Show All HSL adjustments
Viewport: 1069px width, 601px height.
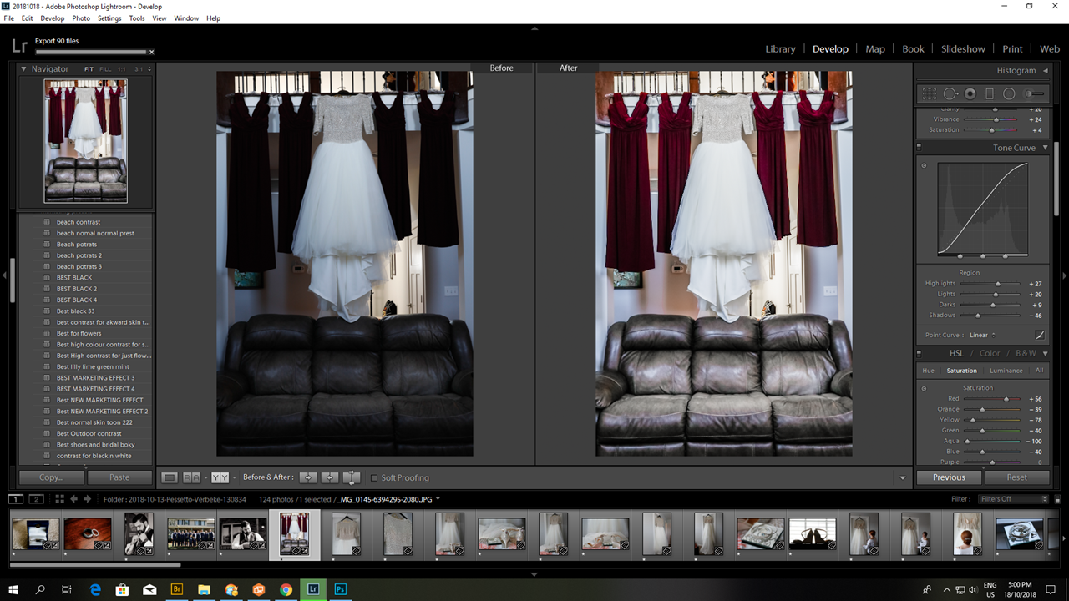[x=1039, y=371]
